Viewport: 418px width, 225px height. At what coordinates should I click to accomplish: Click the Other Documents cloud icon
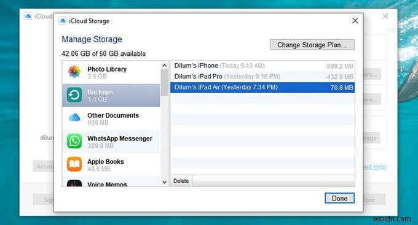(74, 118)
